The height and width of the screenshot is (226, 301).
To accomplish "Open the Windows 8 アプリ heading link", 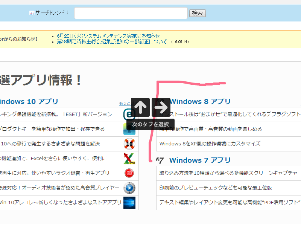I will pos(200,101).
